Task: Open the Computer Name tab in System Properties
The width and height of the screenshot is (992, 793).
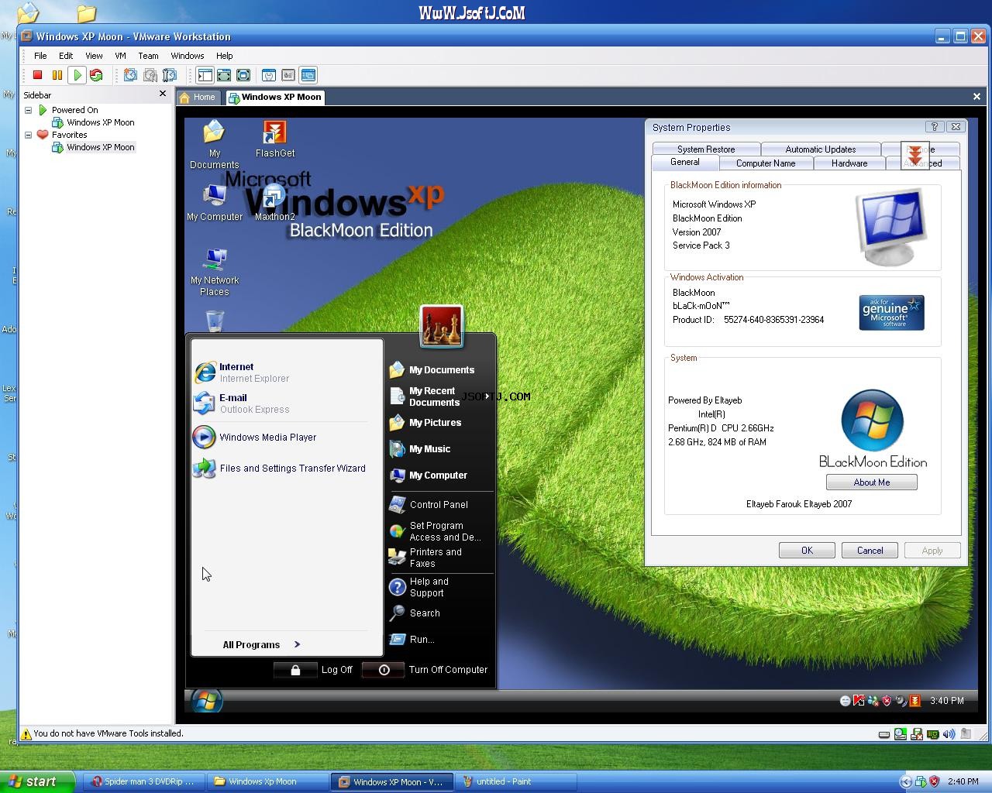Action: [x=766, y=163]
